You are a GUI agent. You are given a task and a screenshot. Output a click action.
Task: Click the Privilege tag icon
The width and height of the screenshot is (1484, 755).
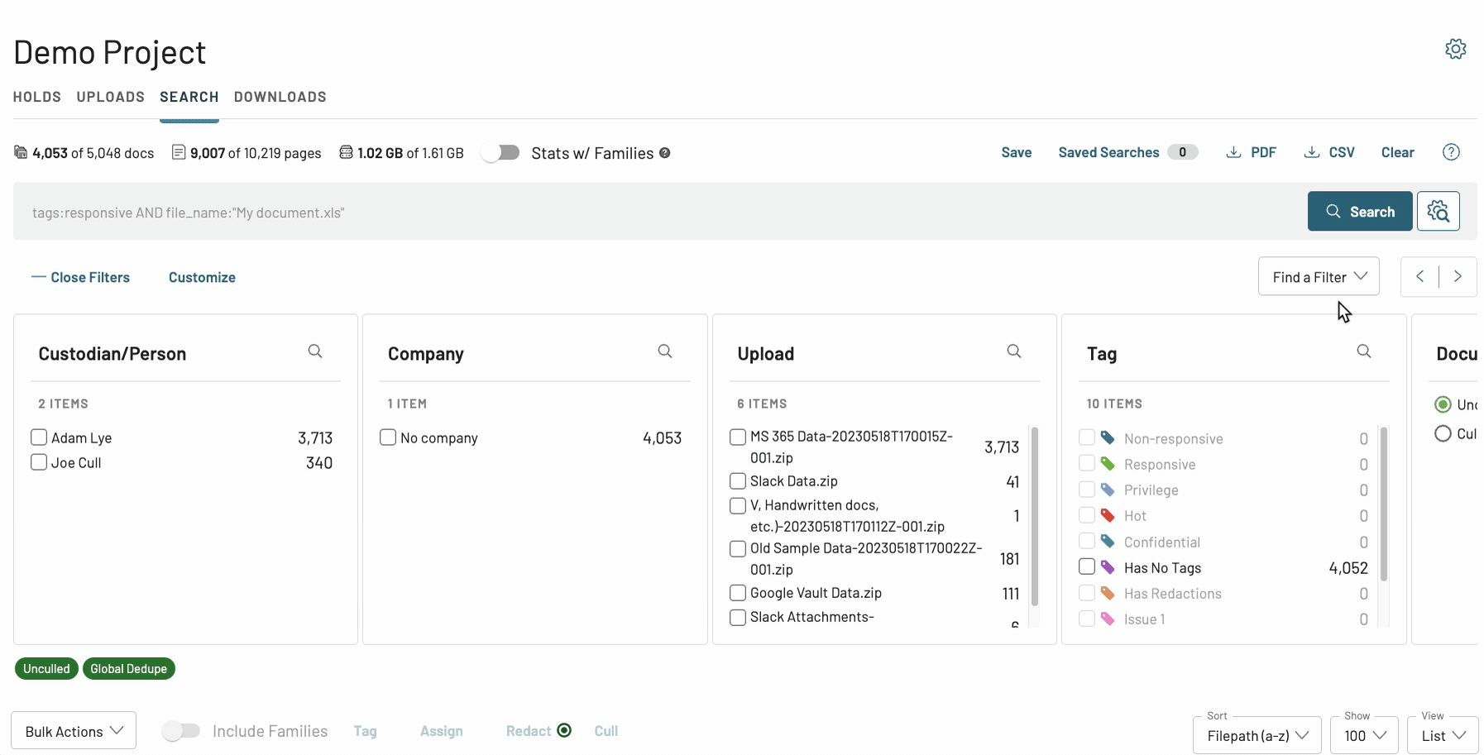(x=1108, y=490)
